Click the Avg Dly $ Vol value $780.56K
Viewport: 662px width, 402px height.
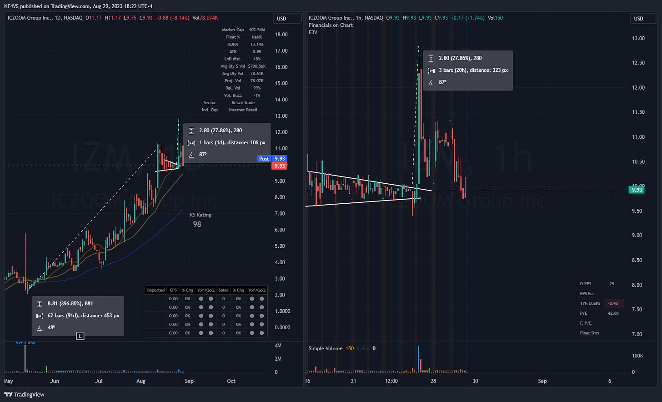257,66
